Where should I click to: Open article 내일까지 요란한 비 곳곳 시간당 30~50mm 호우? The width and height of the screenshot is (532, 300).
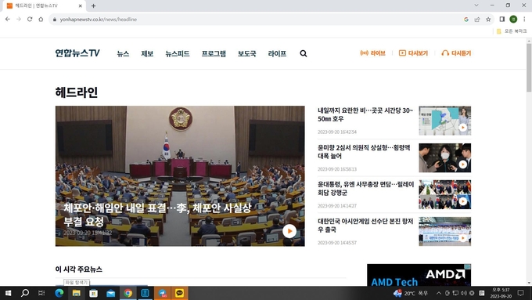[x=365, y=115]
